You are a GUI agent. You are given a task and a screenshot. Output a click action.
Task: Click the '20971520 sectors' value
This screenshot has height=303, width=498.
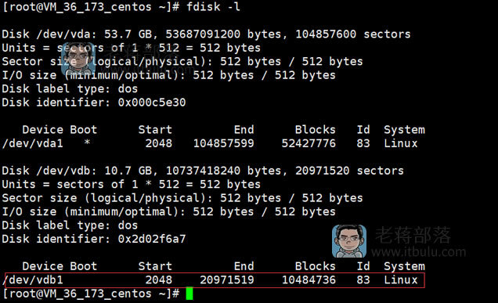pos(349,171)
